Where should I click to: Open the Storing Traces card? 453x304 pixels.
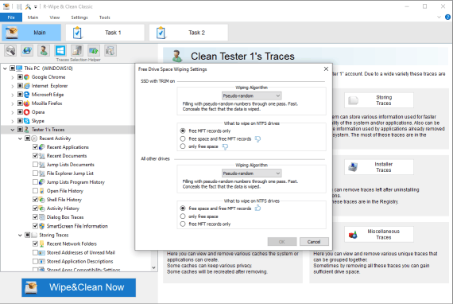379,100
